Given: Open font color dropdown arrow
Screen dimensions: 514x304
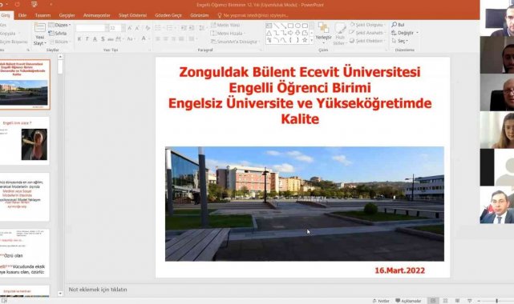Looking at the screenshot, I should coord(149,39).
